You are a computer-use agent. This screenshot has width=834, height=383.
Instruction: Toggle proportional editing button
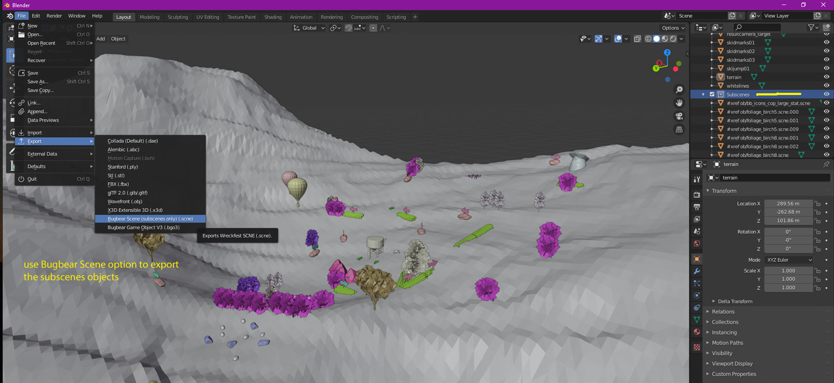[x=373, y=28]
